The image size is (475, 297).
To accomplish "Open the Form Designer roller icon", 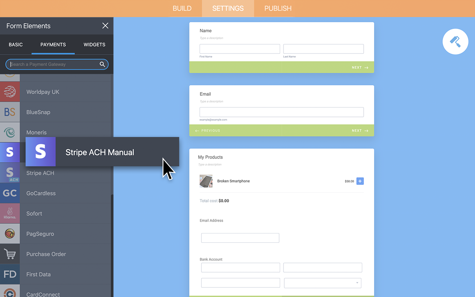I will (455, 42).
